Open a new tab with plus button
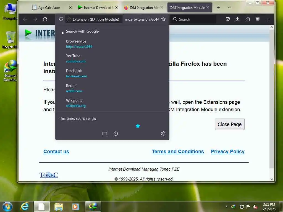283x212 pixels. click(218, 7)
